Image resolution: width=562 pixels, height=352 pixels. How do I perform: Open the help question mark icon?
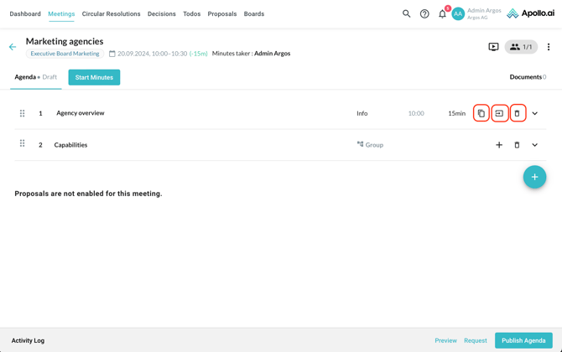(x=424, y=13)
